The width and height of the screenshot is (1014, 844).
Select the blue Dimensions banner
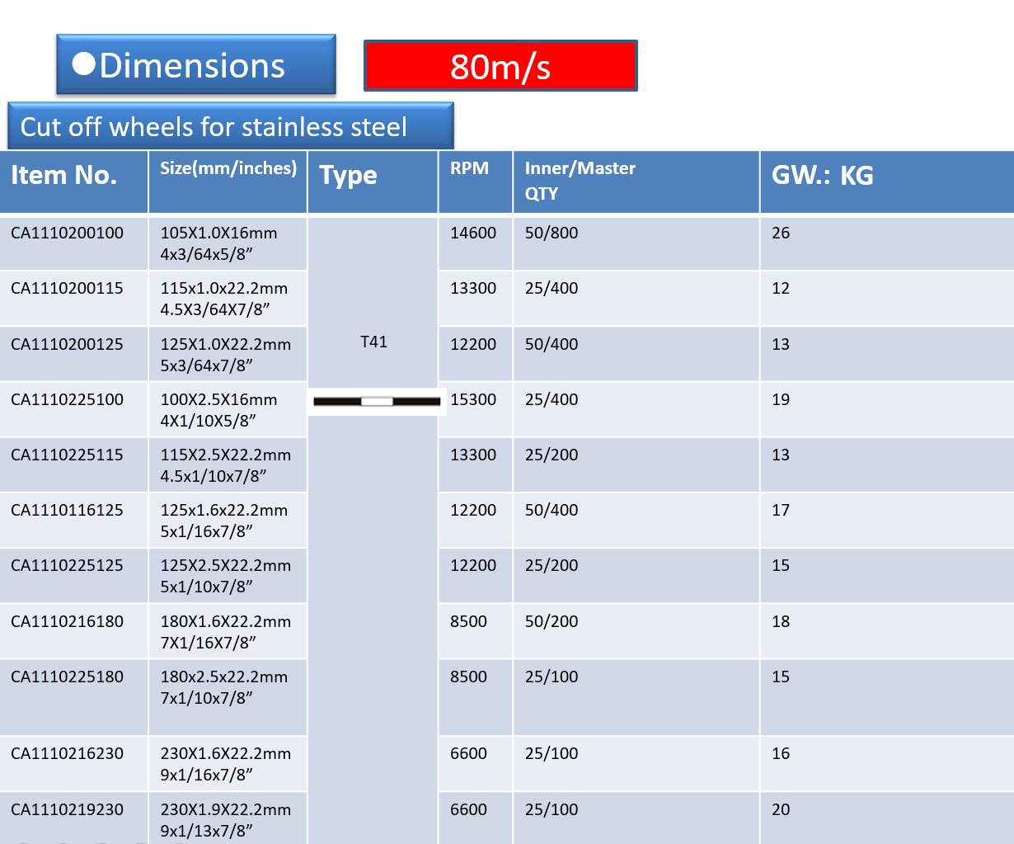click(x=196, y=64)
